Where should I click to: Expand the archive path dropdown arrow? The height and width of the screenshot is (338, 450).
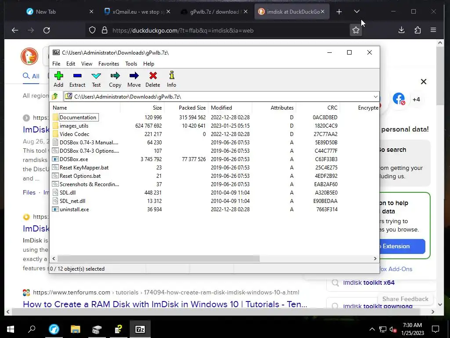click(x=375, y=97)
